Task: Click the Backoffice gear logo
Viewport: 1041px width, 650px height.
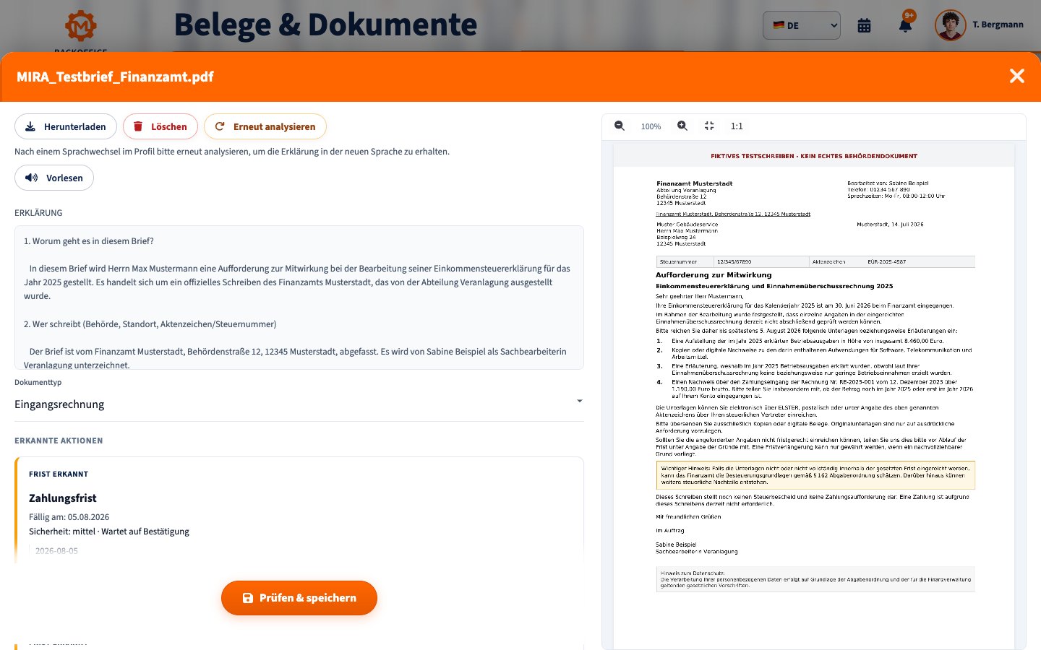Action: (x=81, y=26)
